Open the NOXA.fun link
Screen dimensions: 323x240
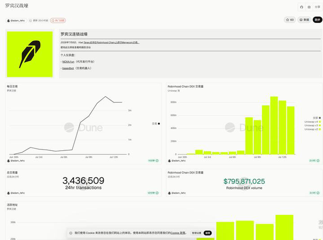coord(68,62)
